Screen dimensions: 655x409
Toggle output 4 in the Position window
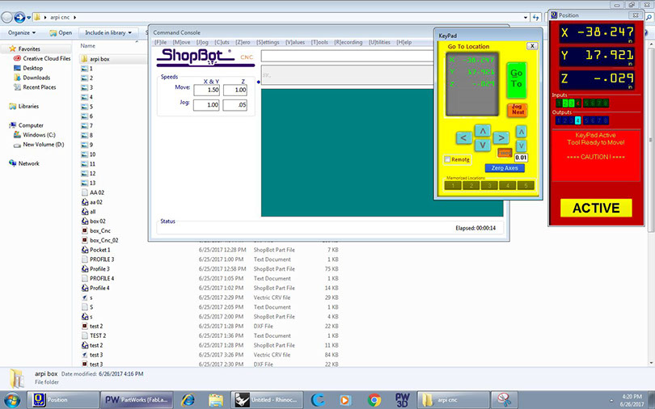coord(577,120)
